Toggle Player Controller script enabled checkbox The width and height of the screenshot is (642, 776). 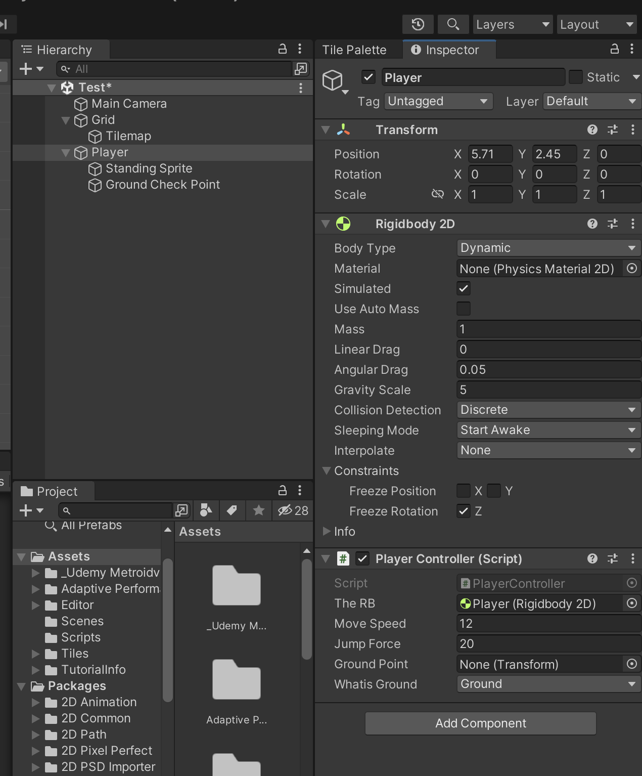tap(362, 558)
